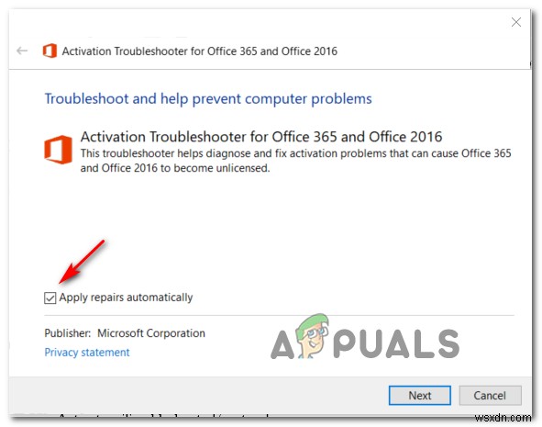Image resolution: width=542 pixels, height=427 pixels.
Task: Click the 'Microsoft Corporation' publisher name
Action: click(x=151, y=333)
